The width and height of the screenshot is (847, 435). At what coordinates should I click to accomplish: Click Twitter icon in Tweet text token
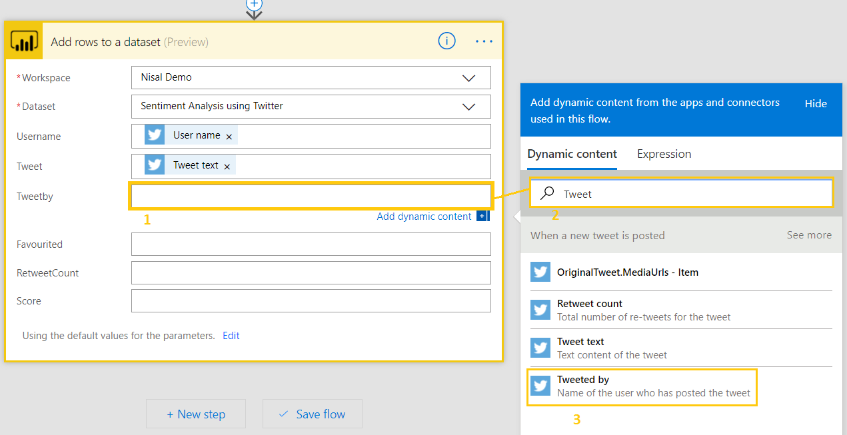pyautogui.click(x=155, y=165)
